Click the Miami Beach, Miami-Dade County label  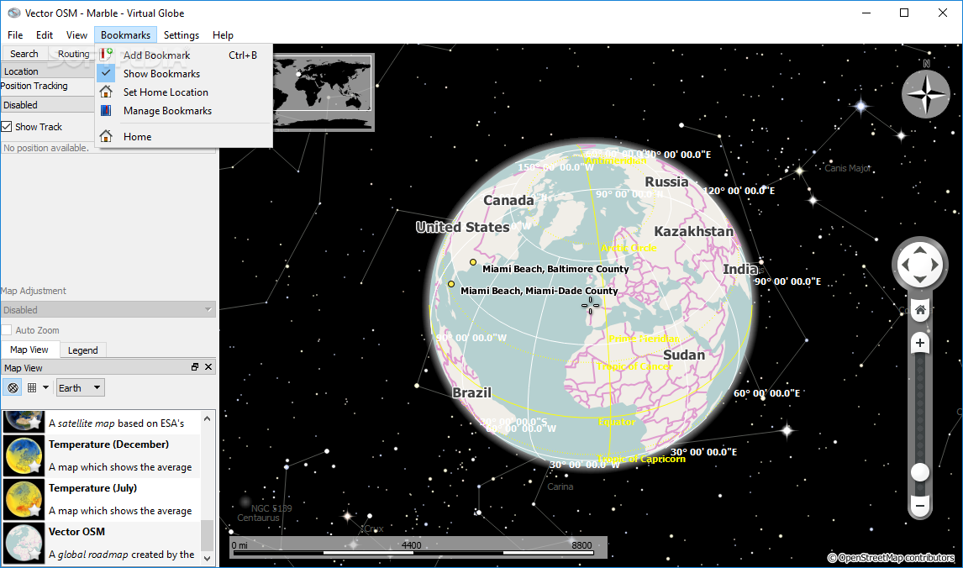[539, 291]
